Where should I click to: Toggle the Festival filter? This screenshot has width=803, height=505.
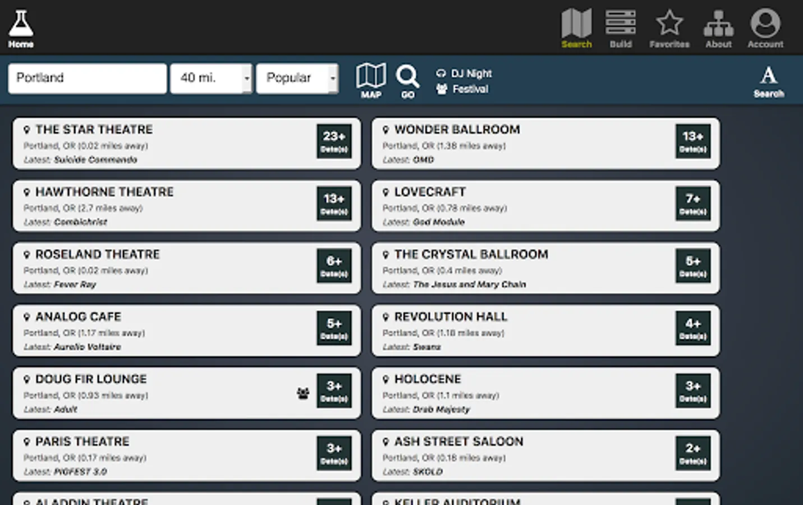pyautogui.click(x=462, y=89)
